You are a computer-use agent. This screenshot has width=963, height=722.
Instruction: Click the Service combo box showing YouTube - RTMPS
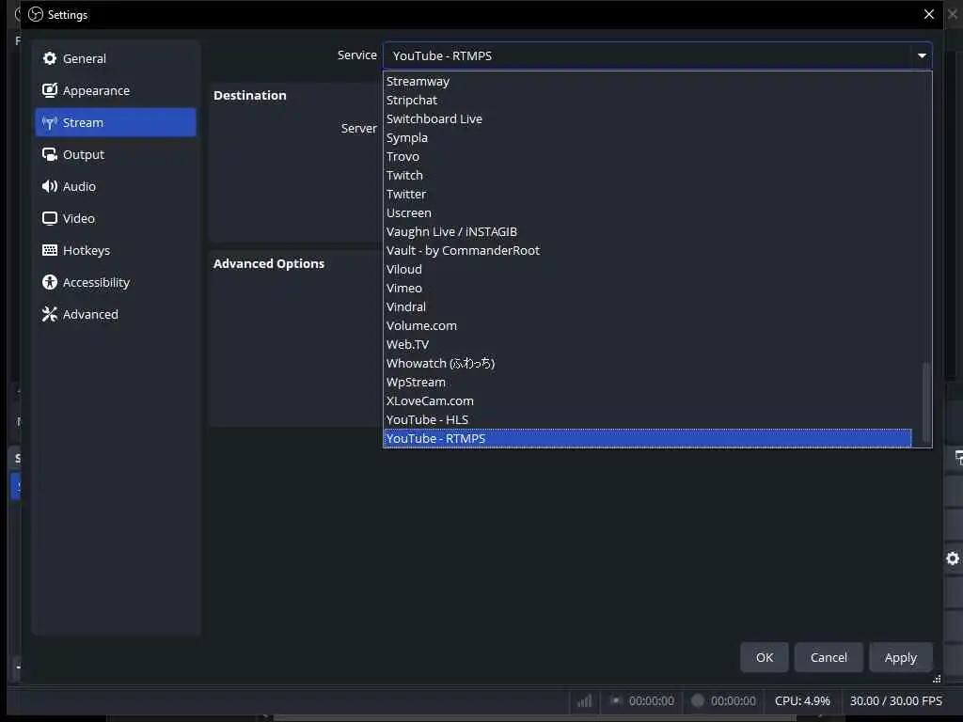point(657,55)
